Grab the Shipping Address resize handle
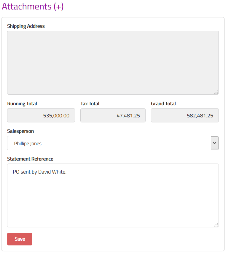Viewport: 228px width, 254px height. (216, 92)
